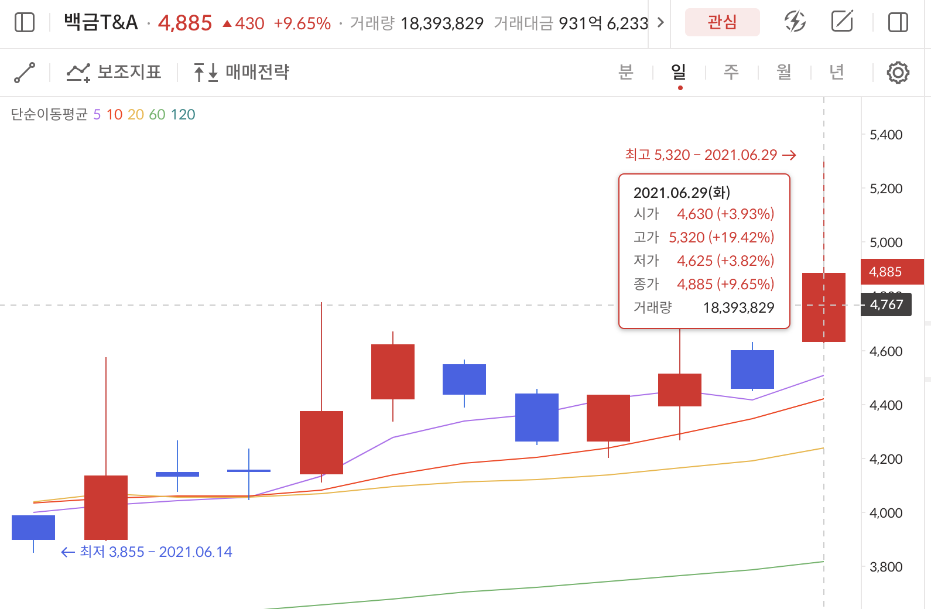Image resolution: width=931 pixels, height=609 pixels.
Task: Select the 20-day moving average value
Action: (136, 114)
